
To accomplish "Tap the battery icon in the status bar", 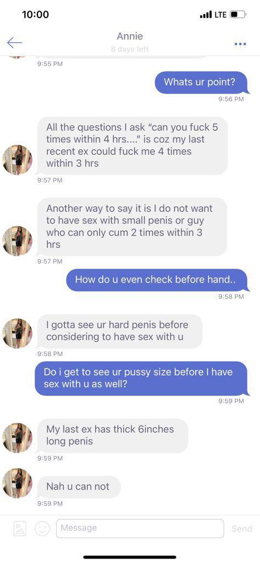I will coord(238,15).
